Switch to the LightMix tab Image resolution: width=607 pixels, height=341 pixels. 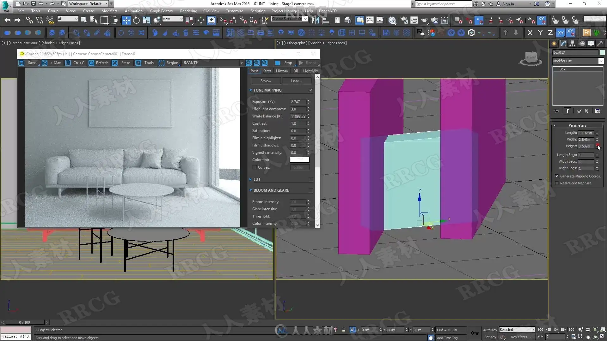coord(310,71)
